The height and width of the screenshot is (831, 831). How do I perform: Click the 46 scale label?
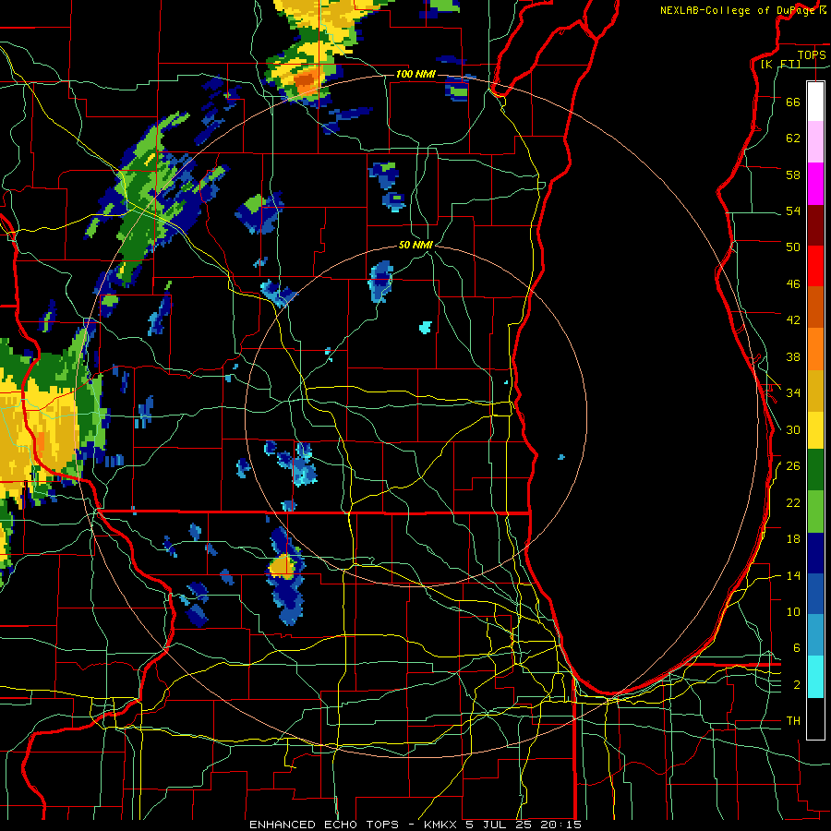click(x=793, y=283)
